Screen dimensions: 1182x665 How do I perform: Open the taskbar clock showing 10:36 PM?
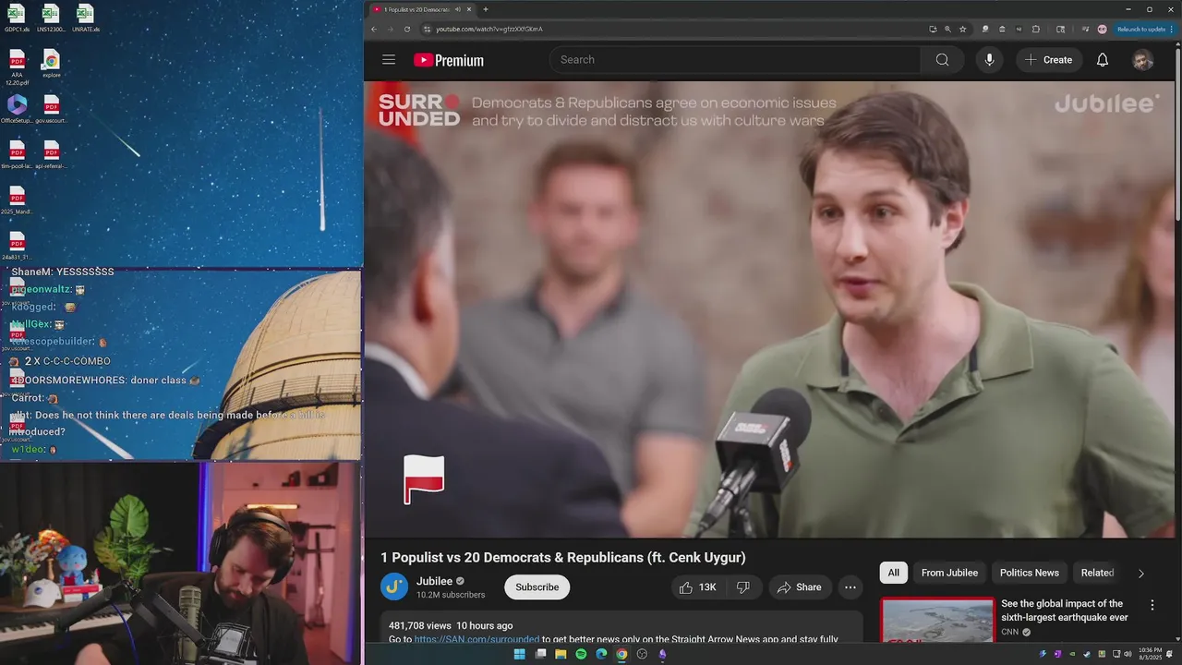coord(1151,654)
